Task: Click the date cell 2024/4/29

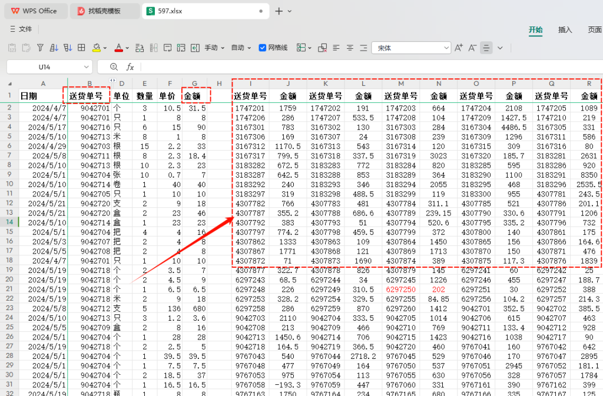Action: pos(43,147)
